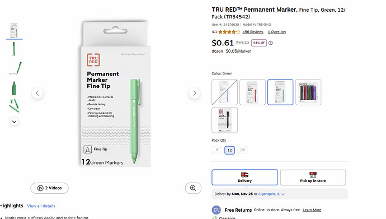The width and height of the screenshot is (386, 219).
Task: Click the discount info question mark icon
Action: [271, 43]
